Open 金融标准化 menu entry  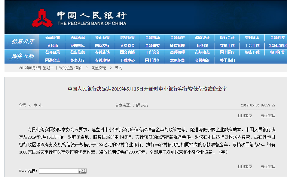pos(277,46)
